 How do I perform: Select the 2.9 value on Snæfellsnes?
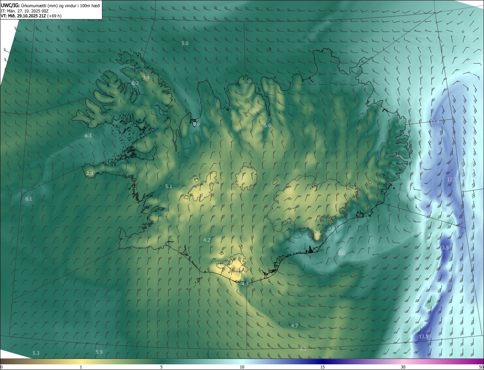click(90, 173)
